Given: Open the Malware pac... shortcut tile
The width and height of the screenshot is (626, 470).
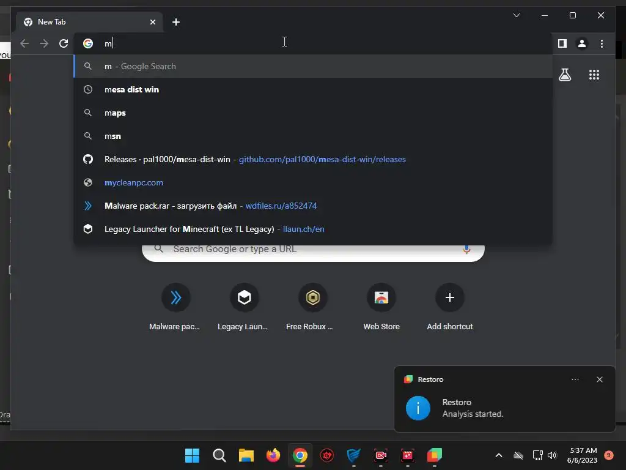Looking at the screenshot, I should pyautogui.click(x=175, y=307).
